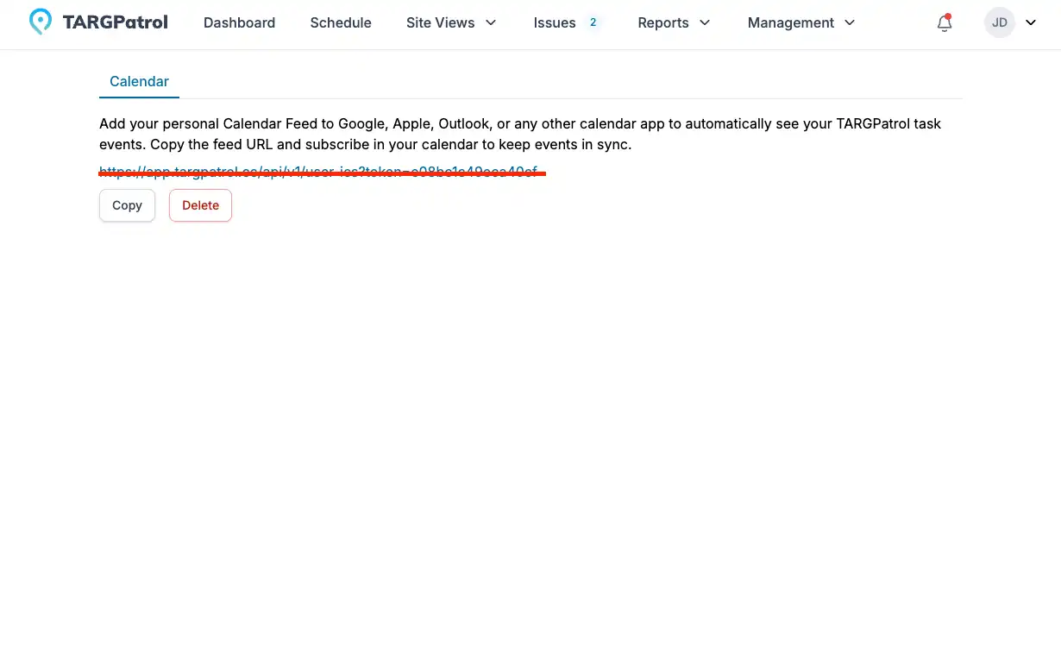This screenshot has width=1061, height=647.
Task: Go to Dashboard
Action: pos(239,22)
